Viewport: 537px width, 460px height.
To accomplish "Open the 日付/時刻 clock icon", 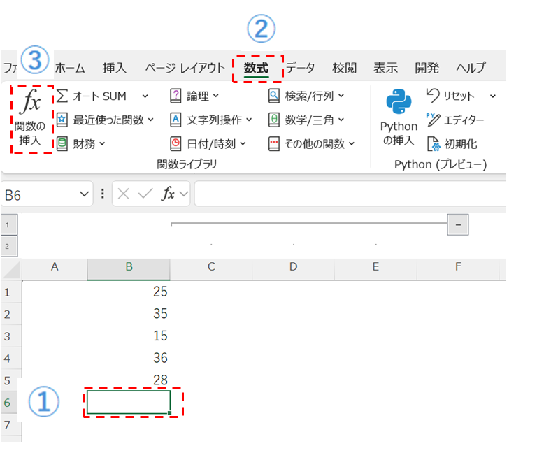I will [176, 143].
